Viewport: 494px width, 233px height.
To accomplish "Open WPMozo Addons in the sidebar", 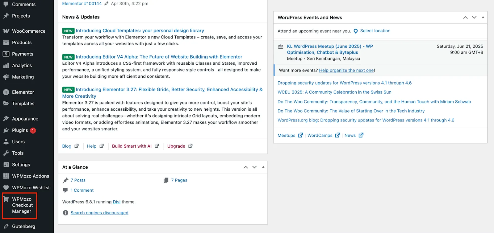I will (x=31, y=176).
